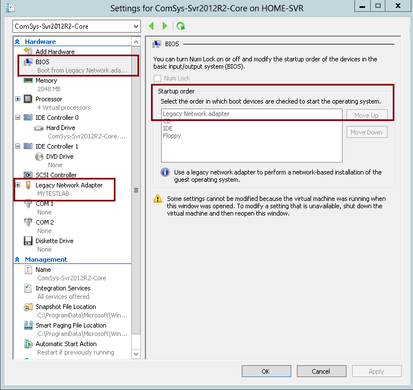Screen dimensions: 413x390
Task: Click the Cancel button
Action: pyautogui.click(x=321, y=371)
